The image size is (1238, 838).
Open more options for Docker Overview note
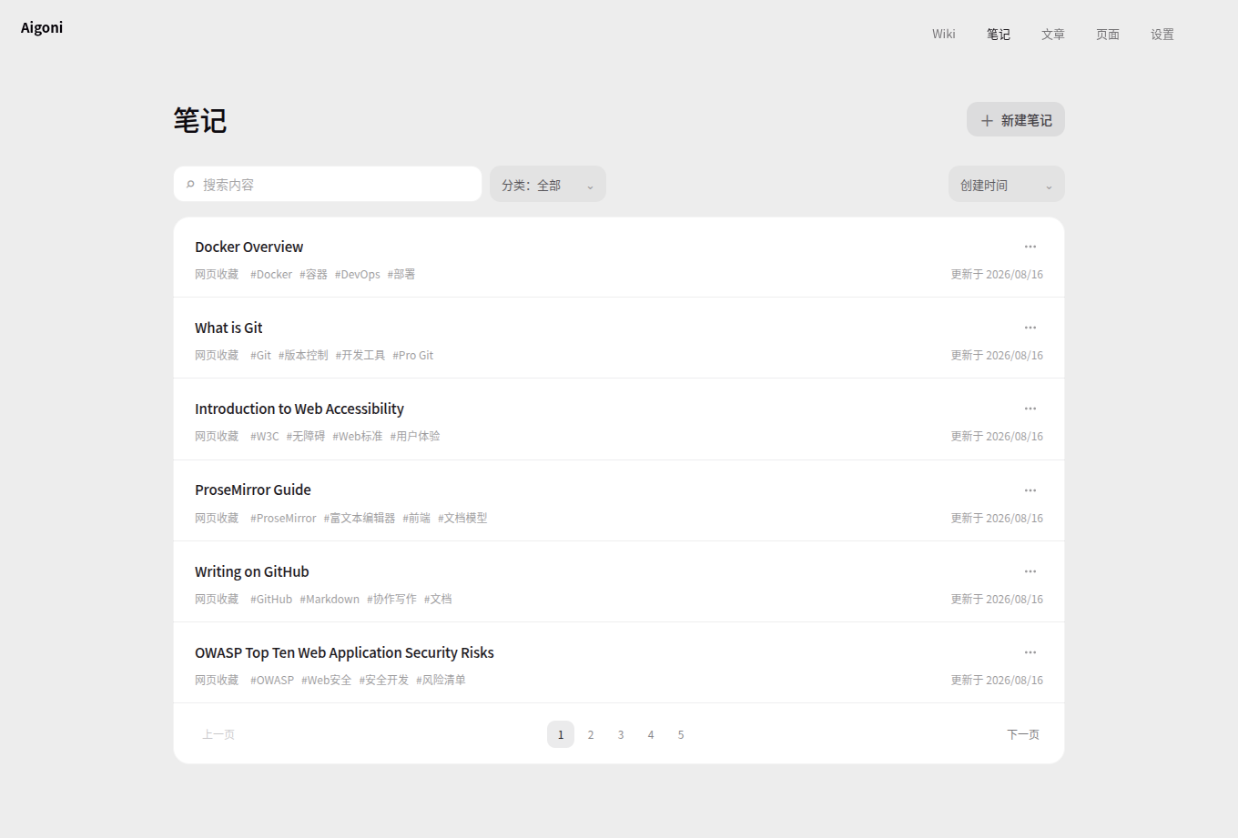(x=1030, y=247)
